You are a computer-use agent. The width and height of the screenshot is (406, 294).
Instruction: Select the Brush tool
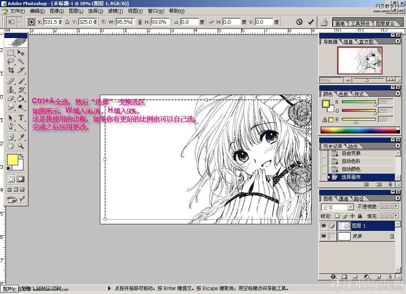(x=21, y=81)
